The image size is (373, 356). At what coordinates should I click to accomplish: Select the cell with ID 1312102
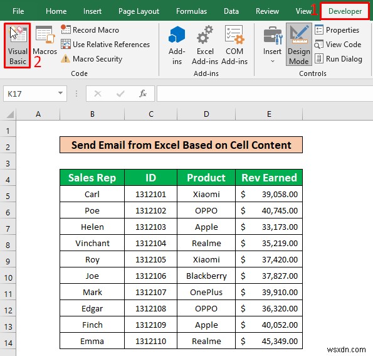[x=151, y=210]
